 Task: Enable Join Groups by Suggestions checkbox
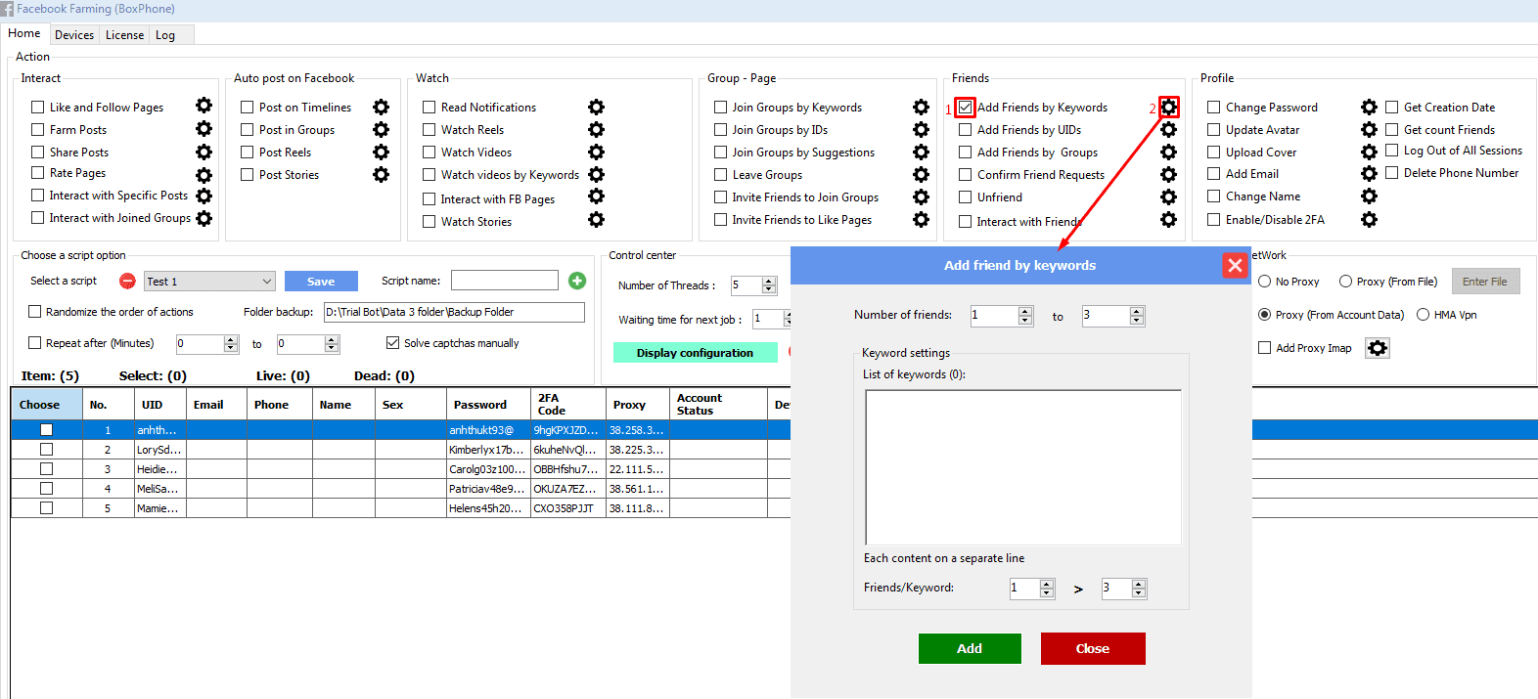coord(720,153)
